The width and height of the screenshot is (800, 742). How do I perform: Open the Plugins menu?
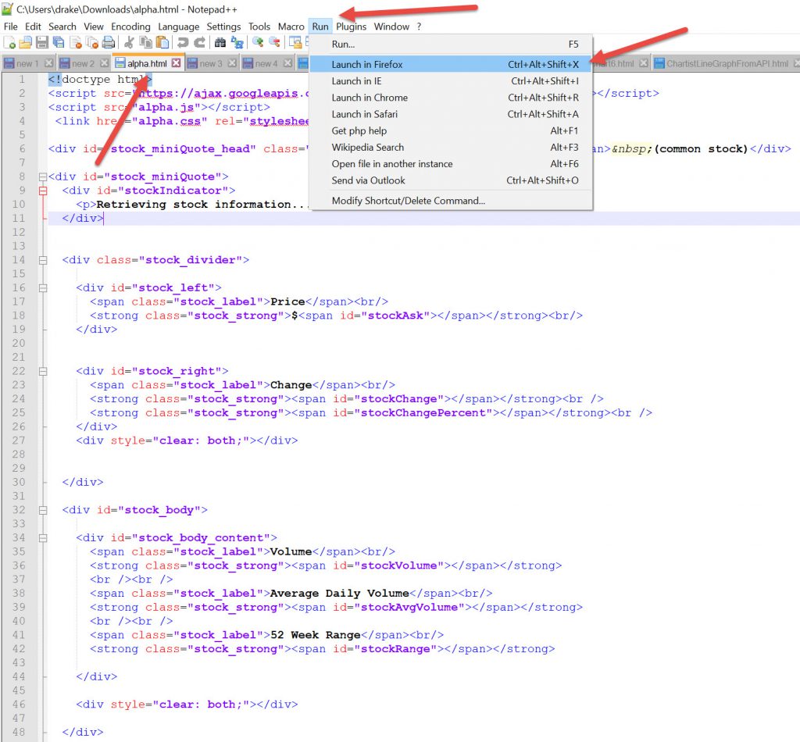(x=352, y=27)
